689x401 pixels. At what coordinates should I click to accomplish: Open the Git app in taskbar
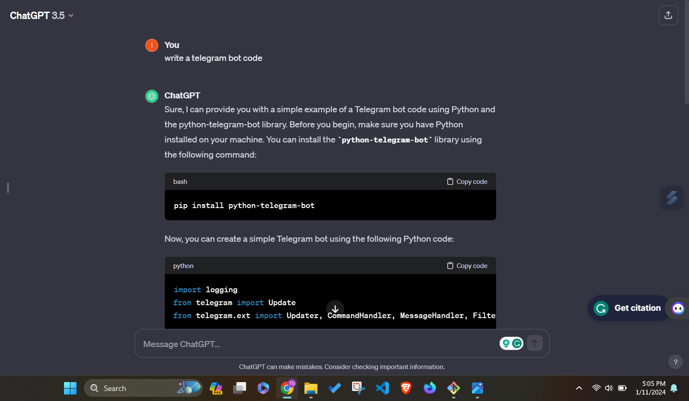pyautogui.click(x=454, y=388)
